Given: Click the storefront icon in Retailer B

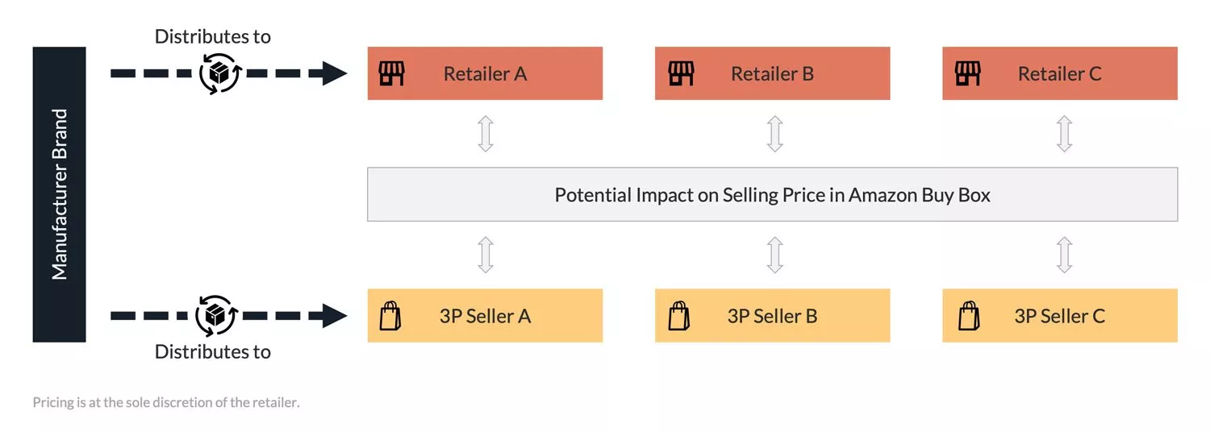Looking at the screenshot, I should (x=681, y=73).
